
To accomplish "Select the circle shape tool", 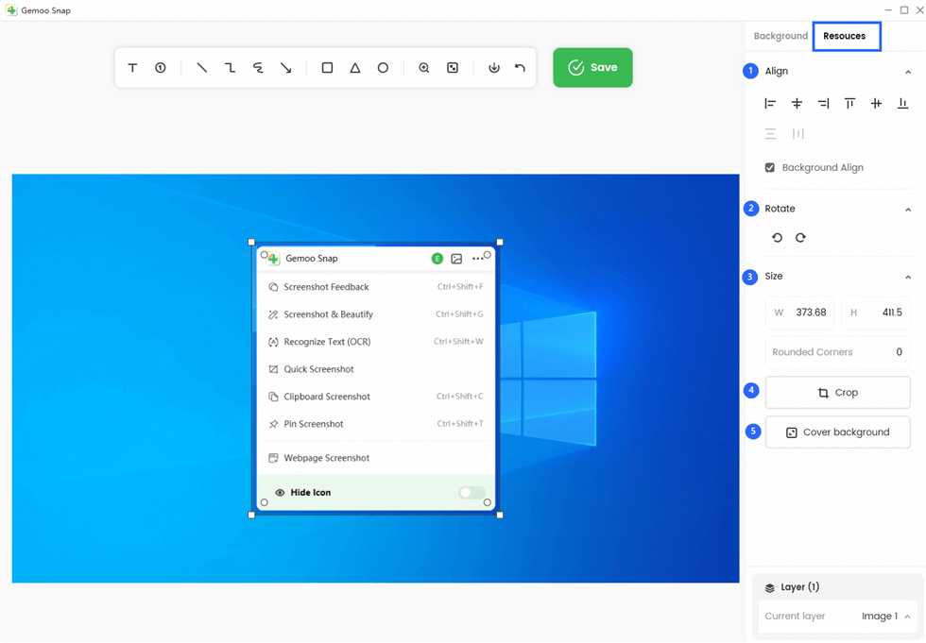I will [383, 68].
